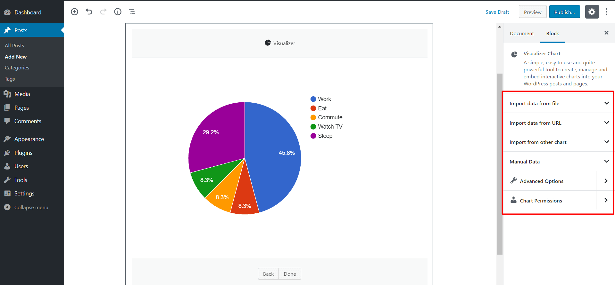Click the blue Work legend swatch
The image size is (615, 285).
pyautogui.click(x=313, y=99)
